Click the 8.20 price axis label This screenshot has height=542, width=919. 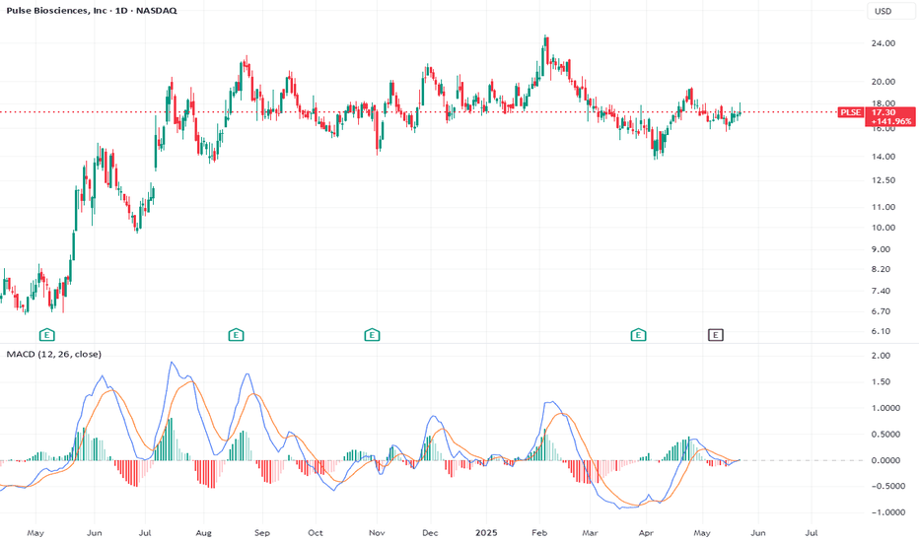881,269
